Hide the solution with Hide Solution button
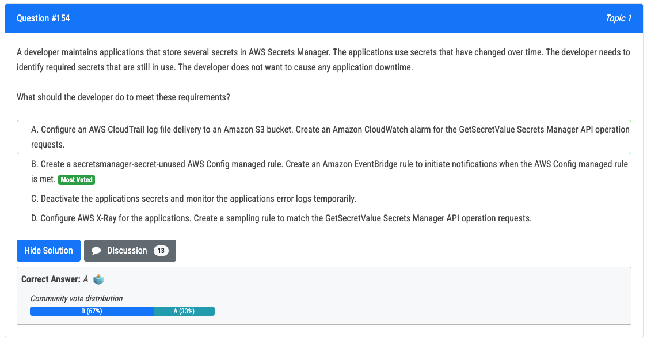Viewport: 647px width, 340px height. [x=49, y=251]
